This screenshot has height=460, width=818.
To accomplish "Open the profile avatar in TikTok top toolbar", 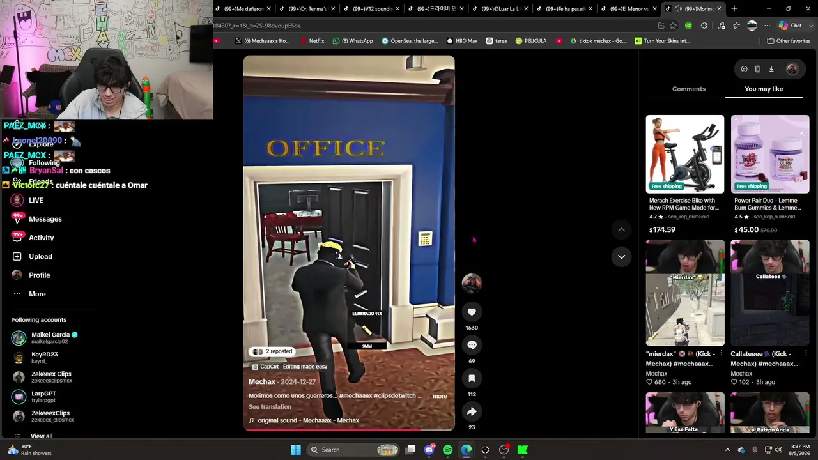I will tap(792, 69).
